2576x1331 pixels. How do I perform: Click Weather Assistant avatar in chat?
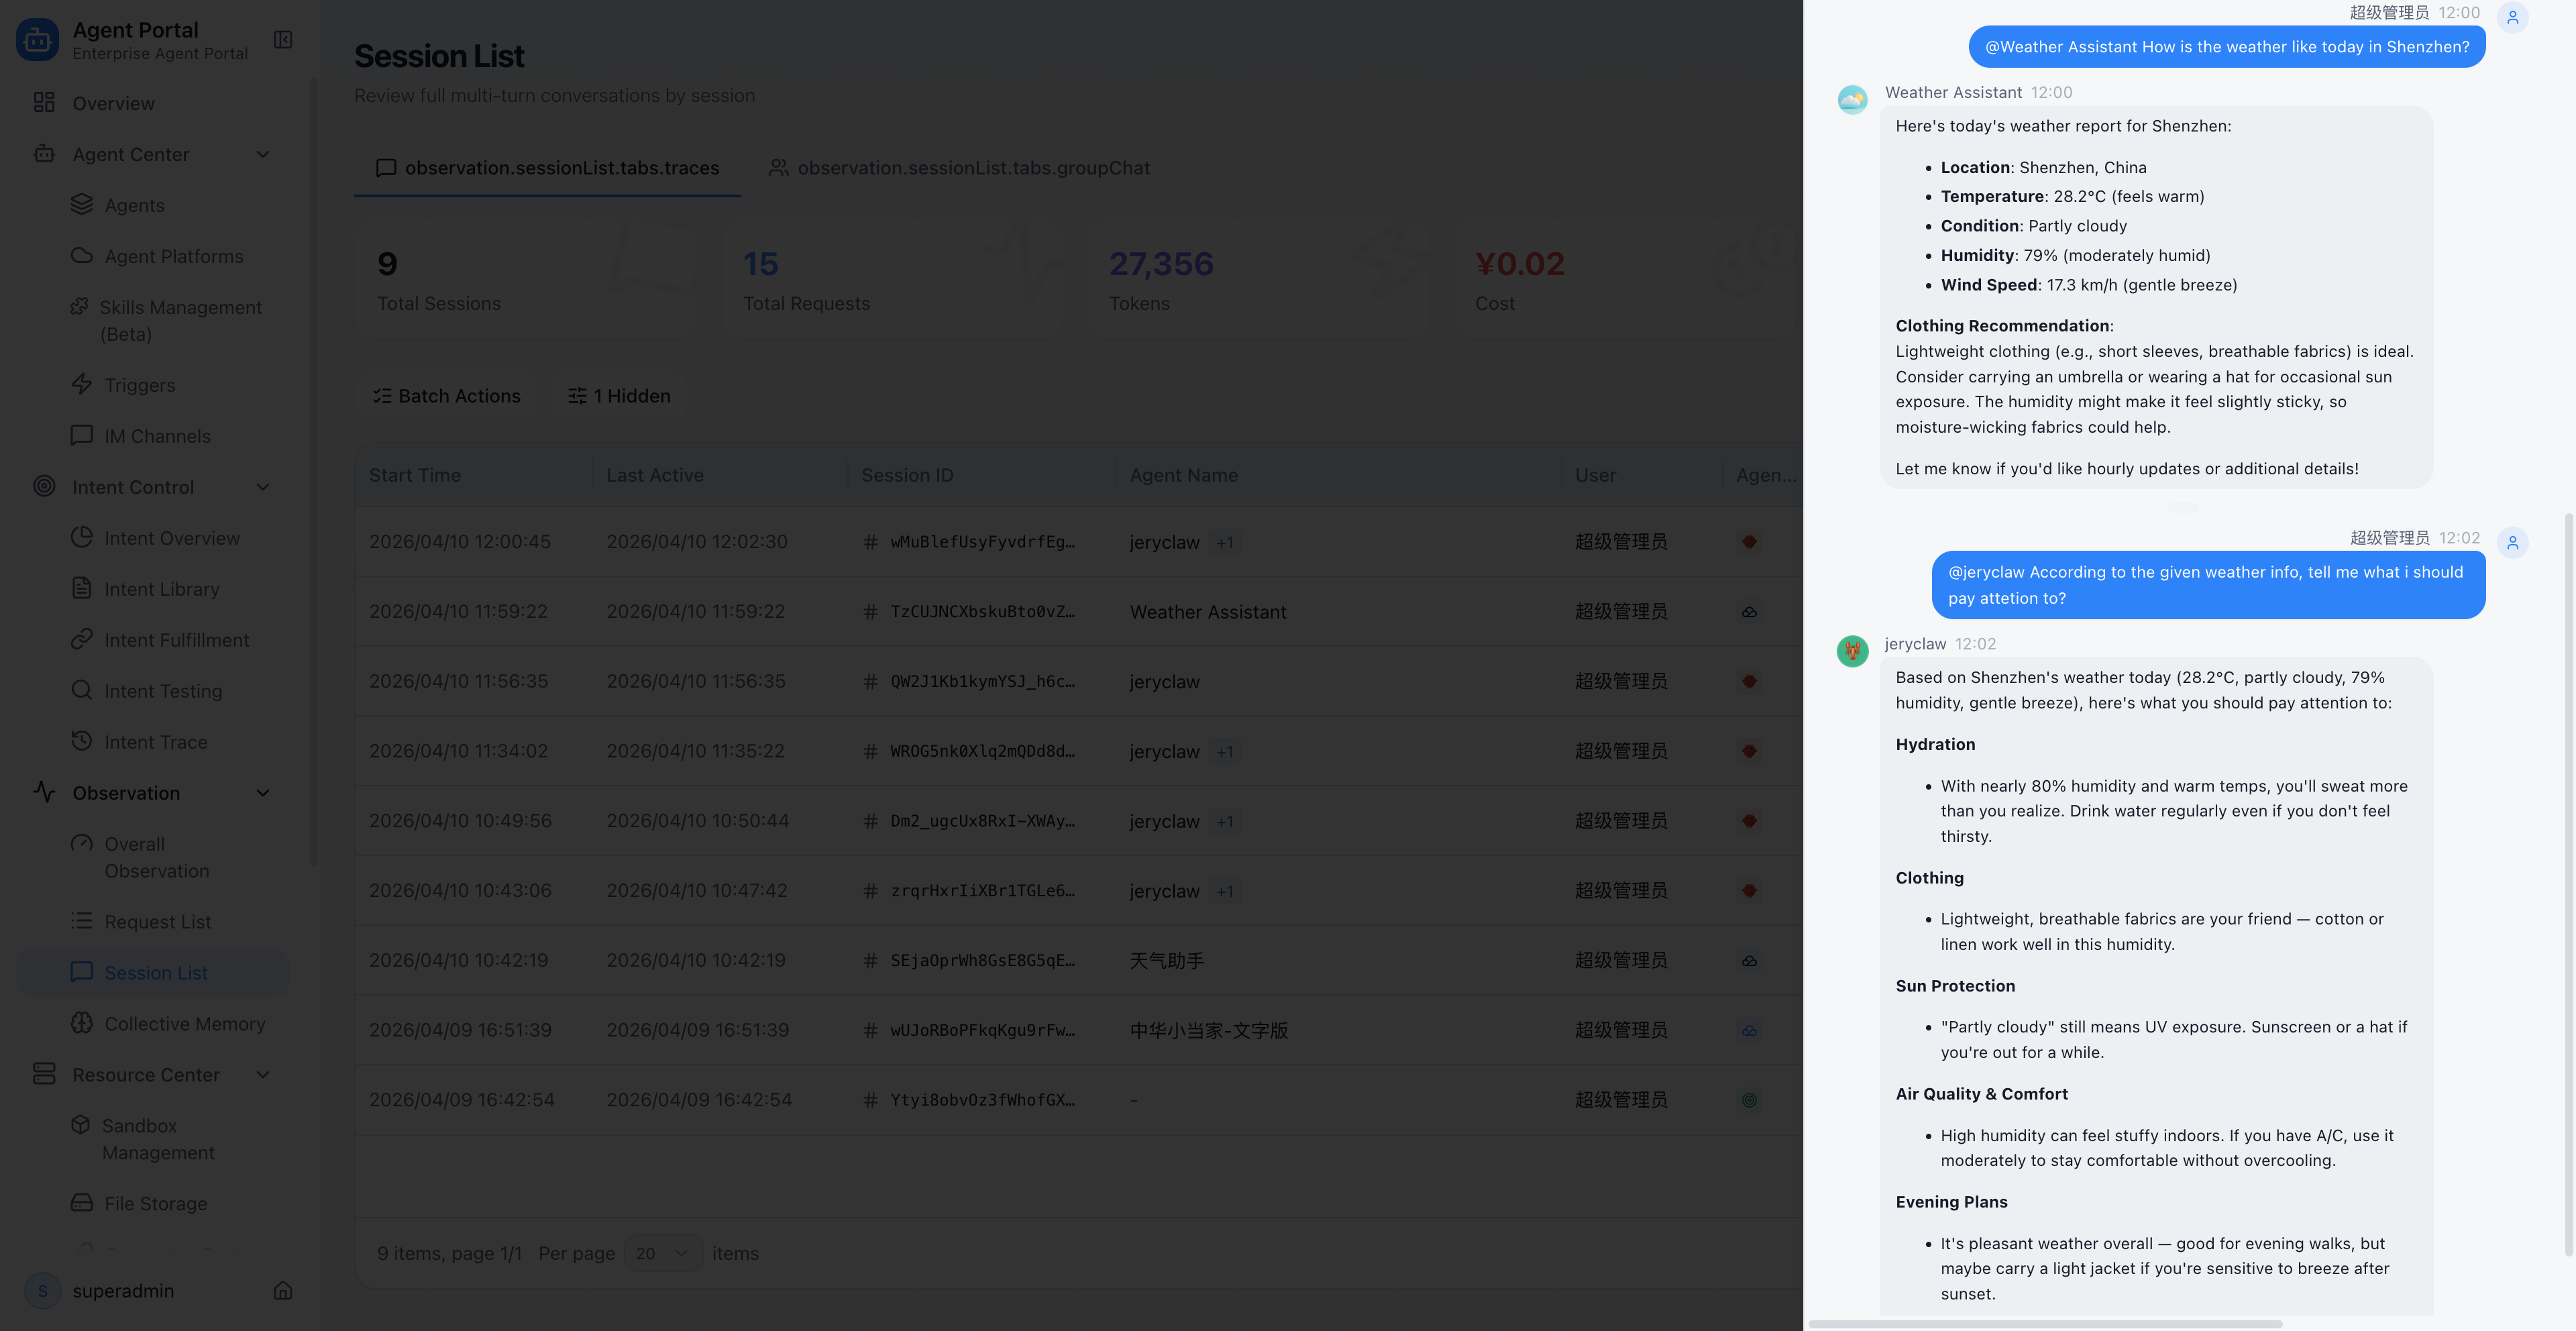(x=1852, y=99)
